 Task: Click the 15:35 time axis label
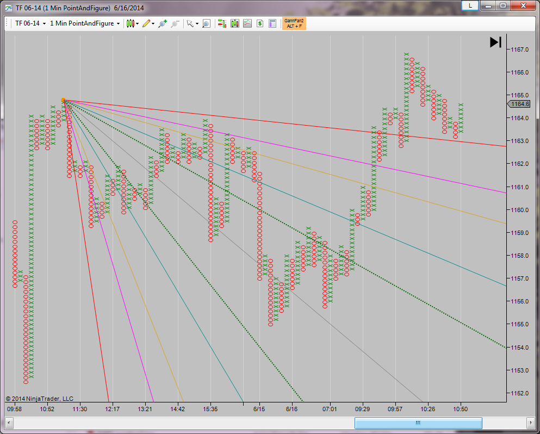coord(210,409)
